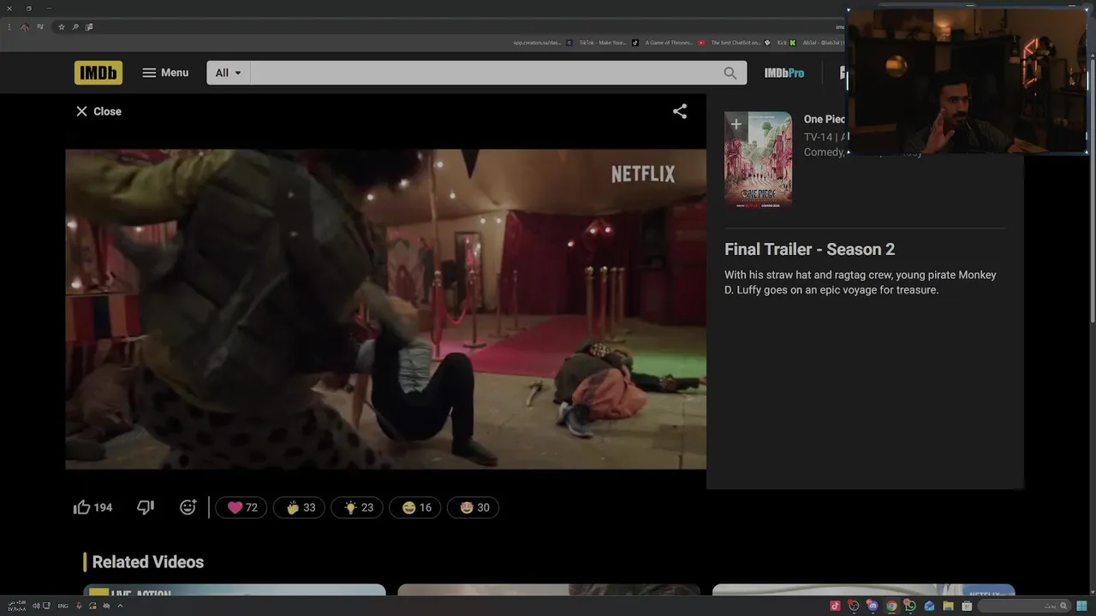
Task: Click the trailer video frame
Action: tap(386, 309)
